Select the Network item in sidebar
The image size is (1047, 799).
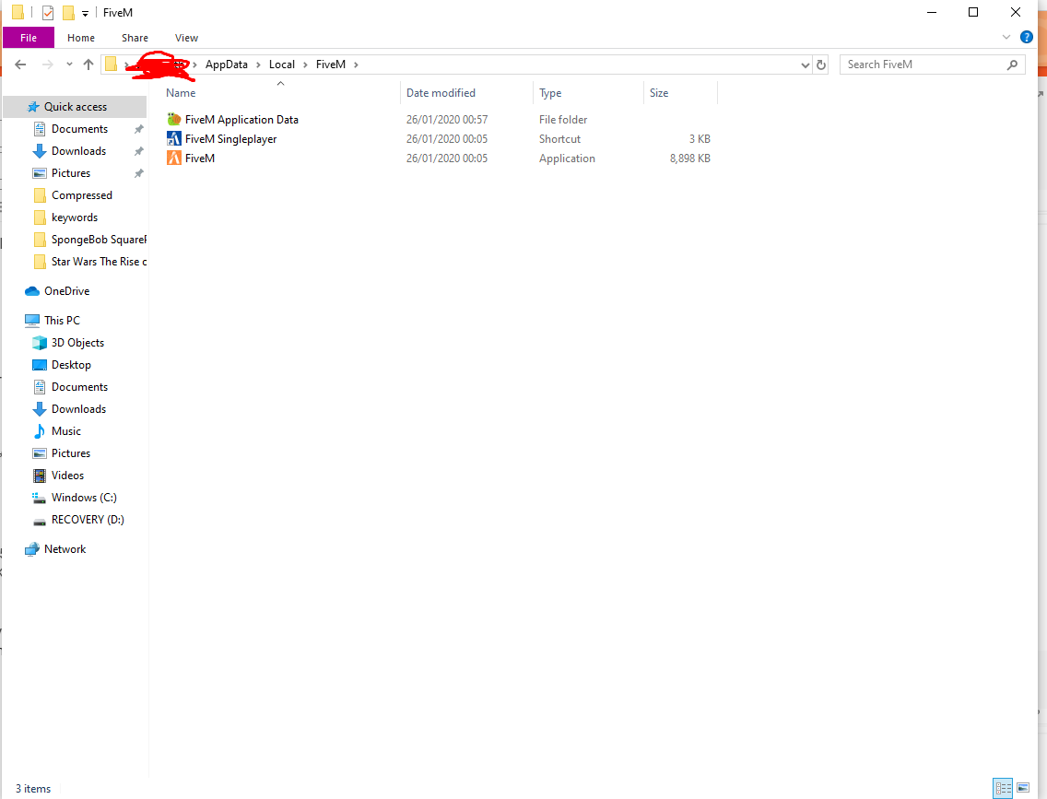tap(64, 548)
